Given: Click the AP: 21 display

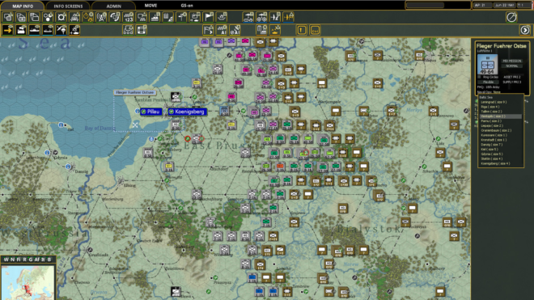Looking at the screenshot, I should click(482, 5).
